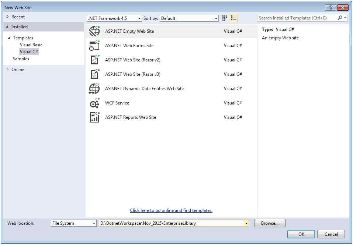This screenshot has height=245, width=353.
Task: Click Visual C# beside ASP.NET Reports Web Site
Action: [x=233, y=117]
